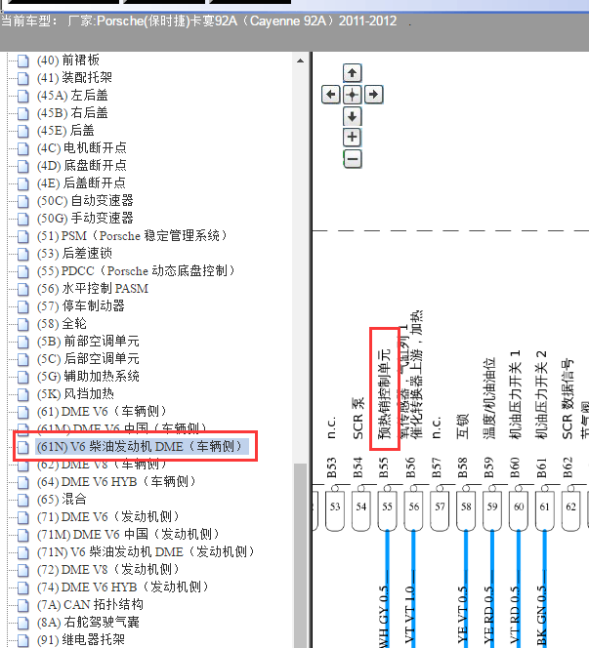Click the 互锁 pin label

462,425
